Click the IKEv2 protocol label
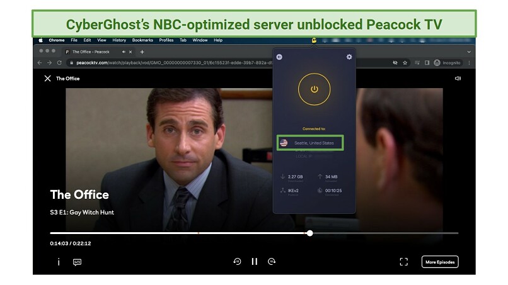Viewport: 508px width, 285px height. pyautogui.click(x=293, y=191)
